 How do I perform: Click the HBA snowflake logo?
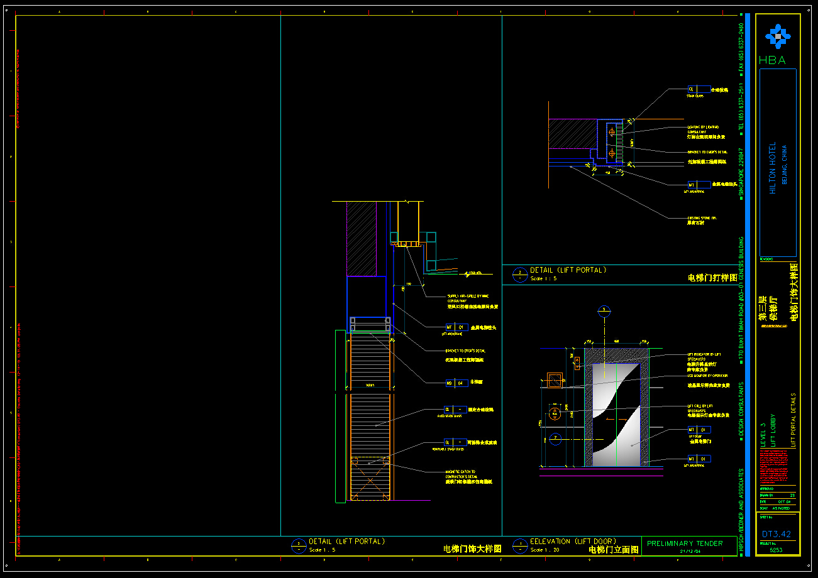click(778, 36)
